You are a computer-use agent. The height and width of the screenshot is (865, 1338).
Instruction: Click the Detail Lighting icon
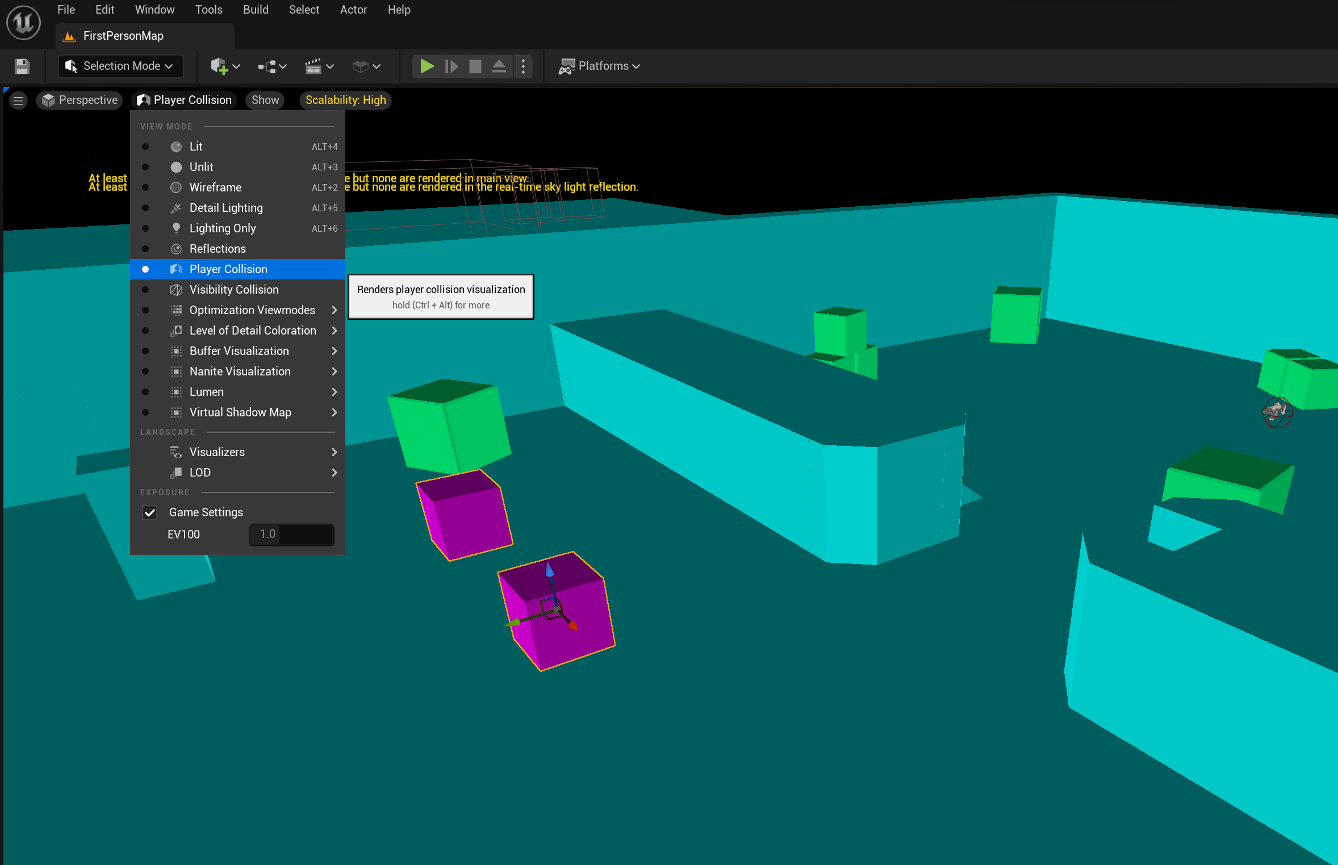click(x=177, y=208)
